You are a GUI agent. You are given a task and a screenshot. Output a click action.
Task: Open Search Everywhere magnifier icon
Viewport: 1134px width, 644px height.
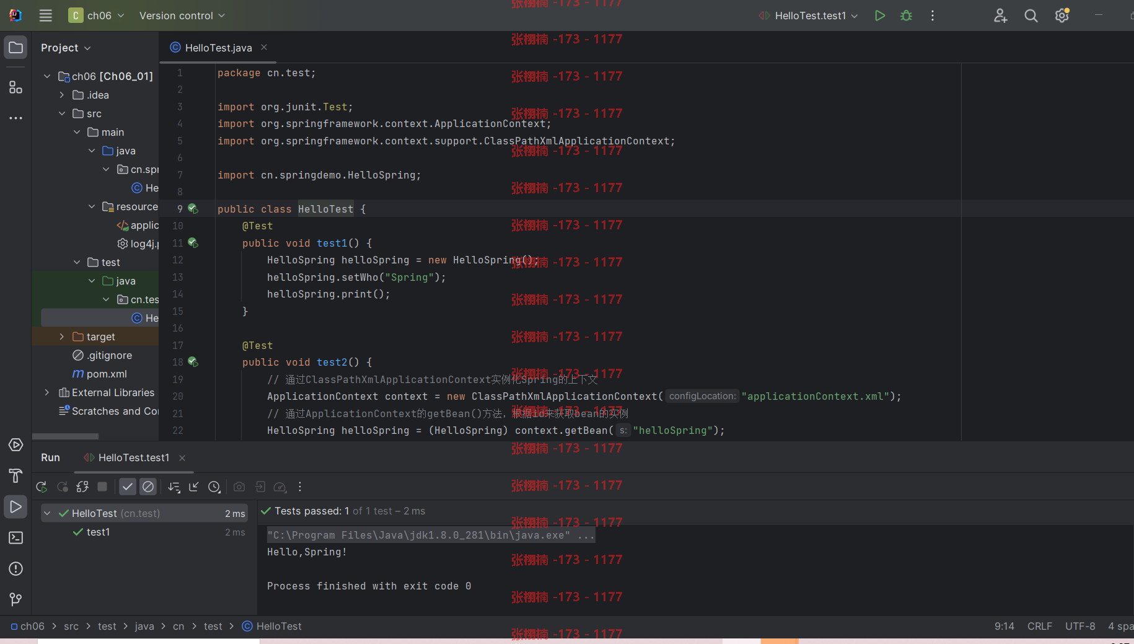coord(1031,15)
